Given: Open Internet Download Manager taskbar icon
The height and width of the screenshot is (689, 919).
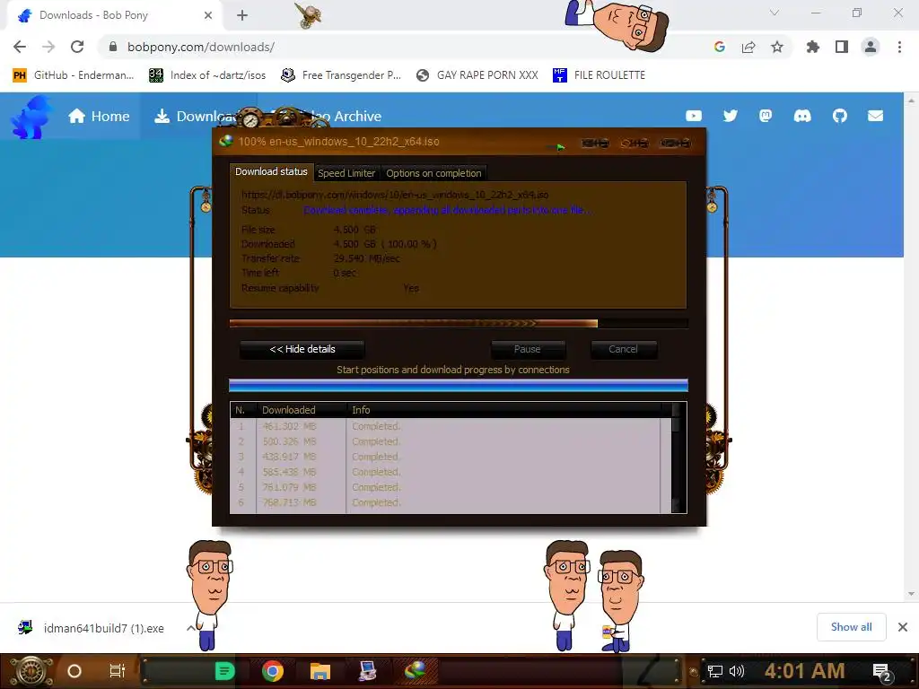Looking at the screenshot, I should pyautogui.click(x=415, y=671).
